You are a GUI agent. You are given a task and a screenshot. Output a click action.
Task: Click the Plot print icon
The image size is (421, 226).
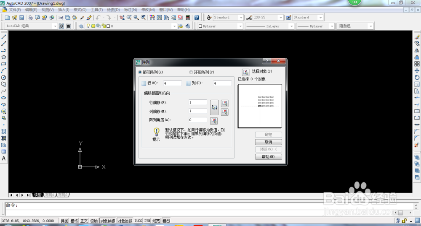[30, 17]
